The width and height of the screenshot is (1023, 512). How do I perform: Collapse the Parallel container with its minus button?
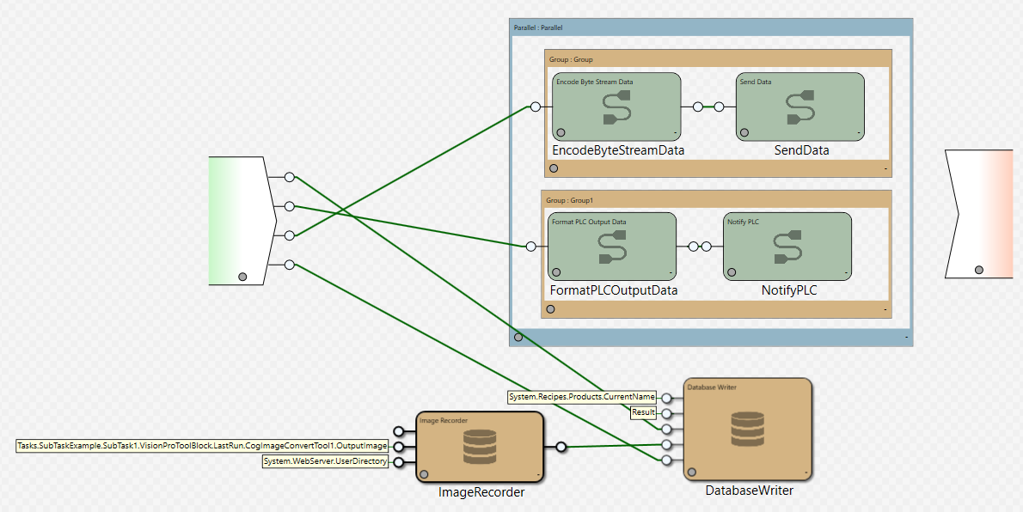point(906,338)
